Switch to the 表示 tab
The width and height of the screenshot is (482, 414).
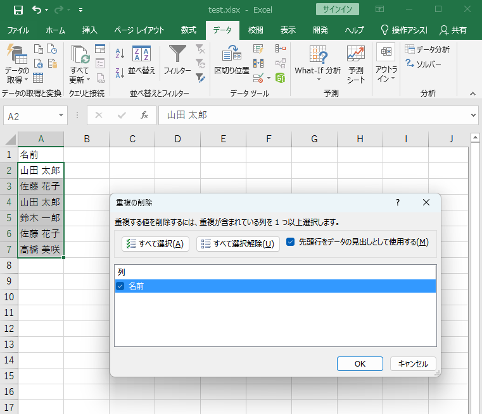pos(288,30)
